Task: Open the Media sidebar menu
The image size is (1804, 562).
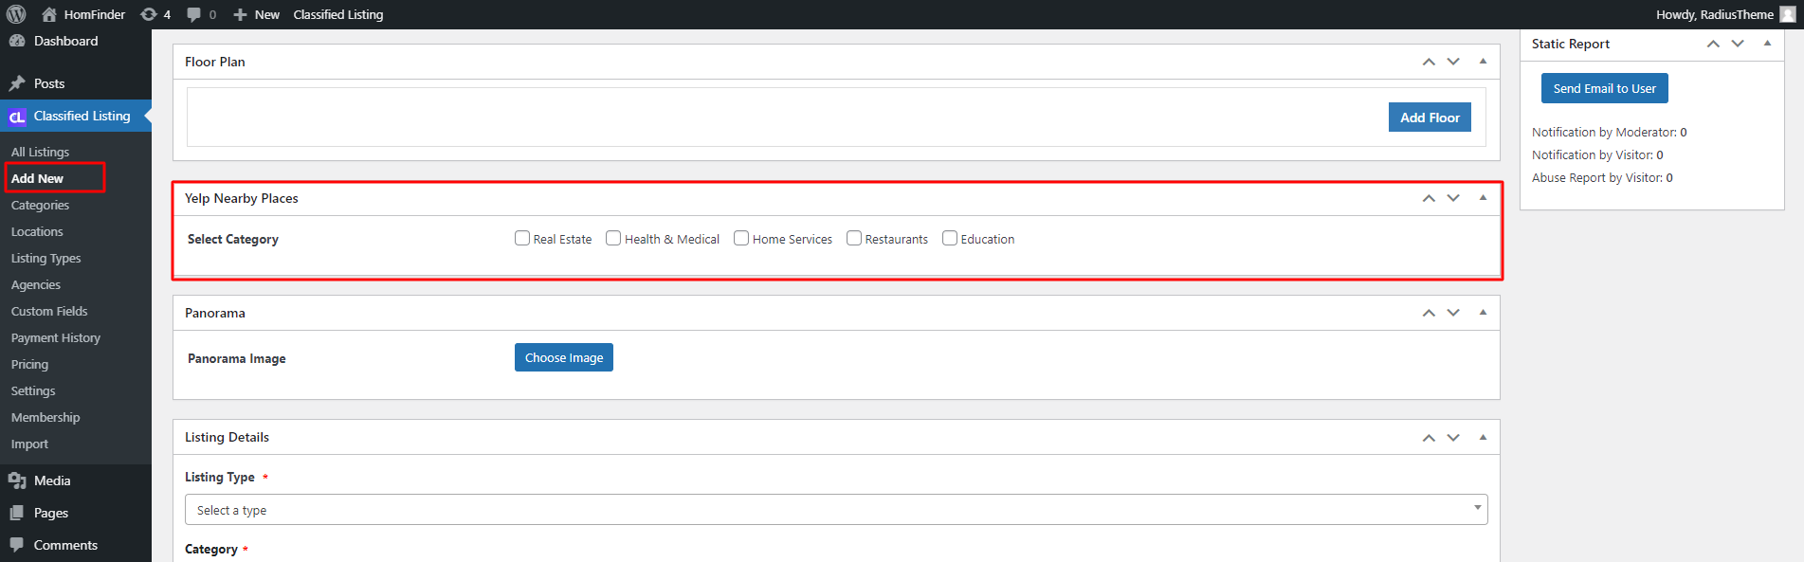Action: pos(52,480)
